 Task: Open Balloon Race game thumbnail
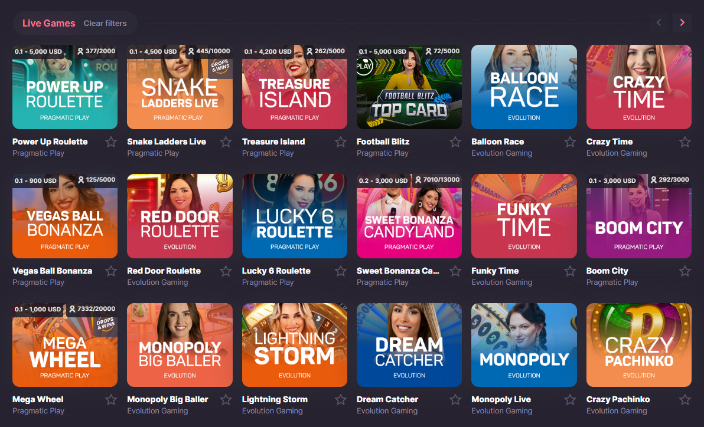pos(524,87)
